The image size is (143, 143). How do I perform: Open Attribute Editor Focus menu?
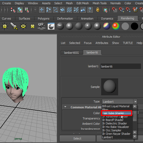coord(88,43)
